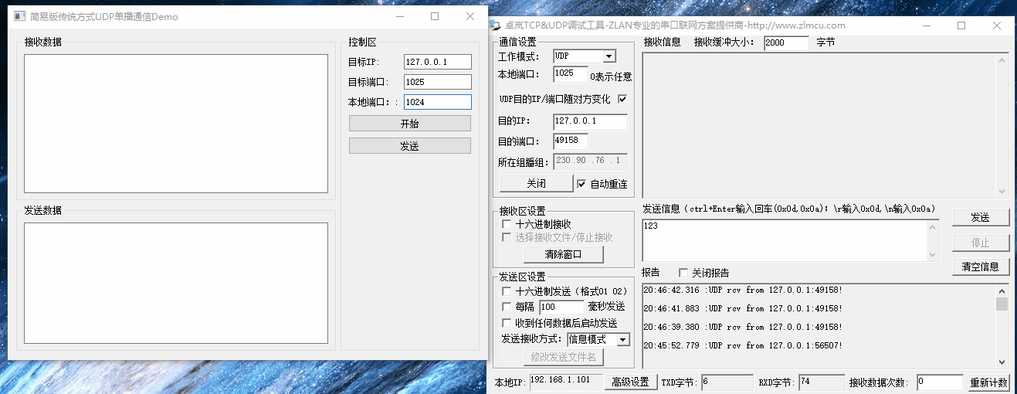Viewport: 1017px width, 394px height.
Task: Click the ZLAN 本地端口 field with 1025
Action: (571, 74)
